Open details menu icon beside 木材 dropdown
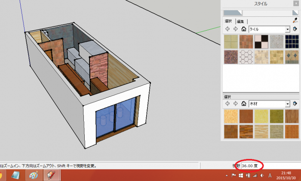This screenshot has height=181, width=301. click(x=295, y=104)
